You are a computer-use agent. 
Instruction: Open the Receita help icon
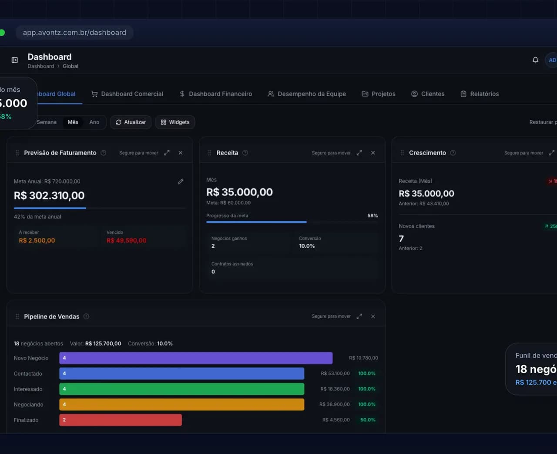point(245,153)
